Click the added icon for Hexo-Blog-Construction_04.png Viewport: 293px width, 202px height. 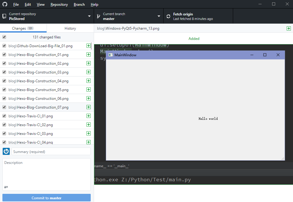(89, 81)
